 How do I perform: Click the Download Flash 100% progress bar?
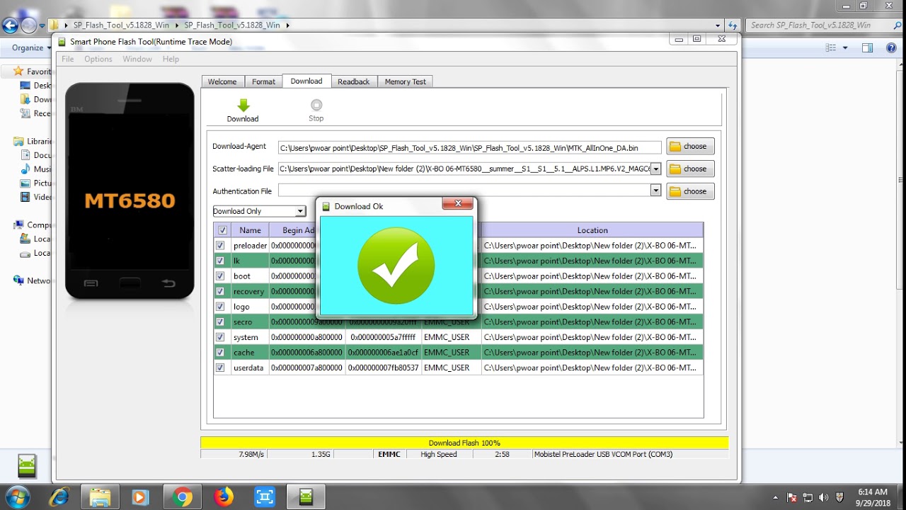464,443
